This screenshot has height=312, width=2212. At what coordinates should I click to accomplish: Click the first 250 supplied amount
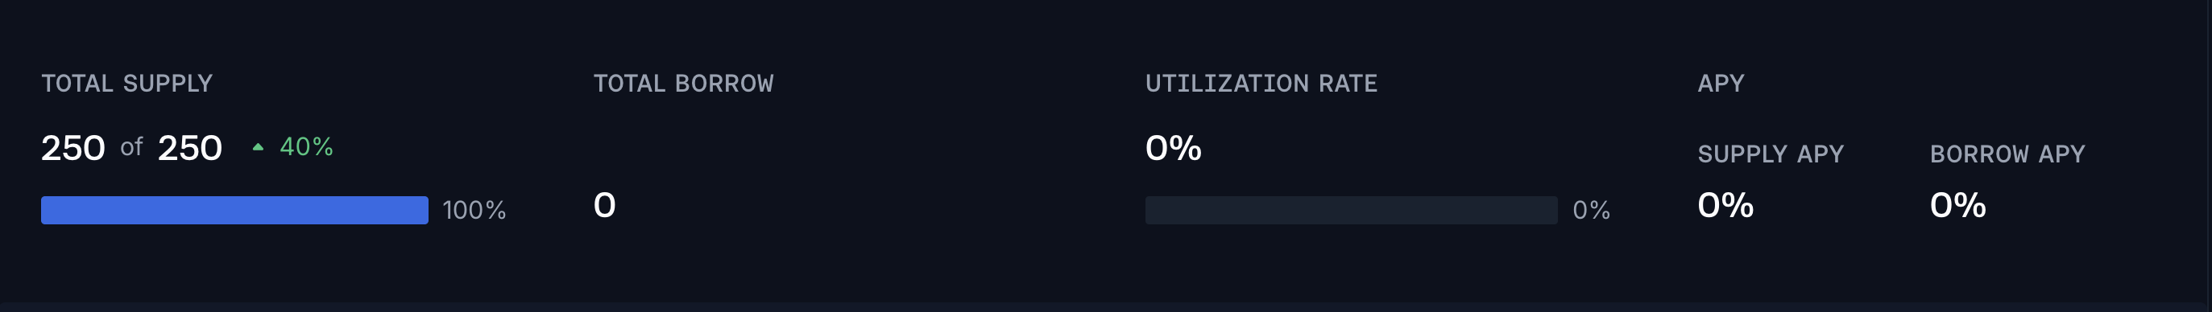(x=73, y=148)
